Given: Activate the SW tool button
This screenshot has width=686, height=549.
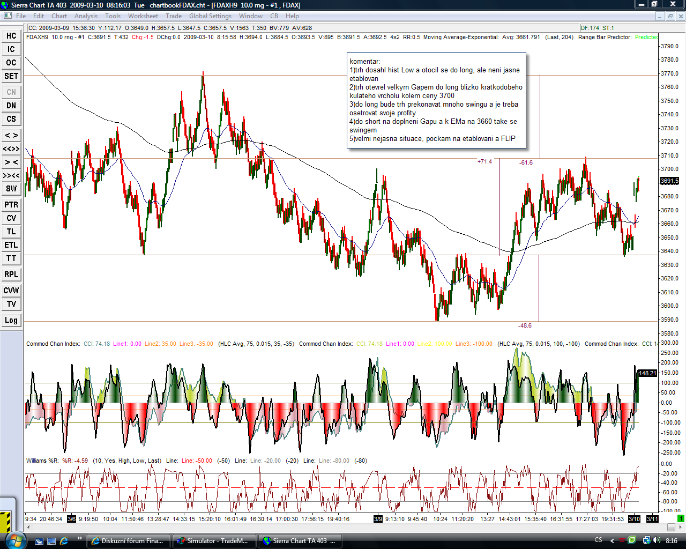Looking at the screenshot, I should pos(11,189).
